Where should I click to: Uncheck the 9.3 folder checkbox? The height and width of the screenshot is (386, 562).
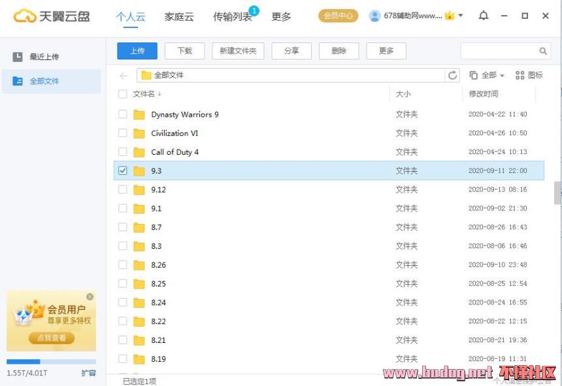point(123,170)
